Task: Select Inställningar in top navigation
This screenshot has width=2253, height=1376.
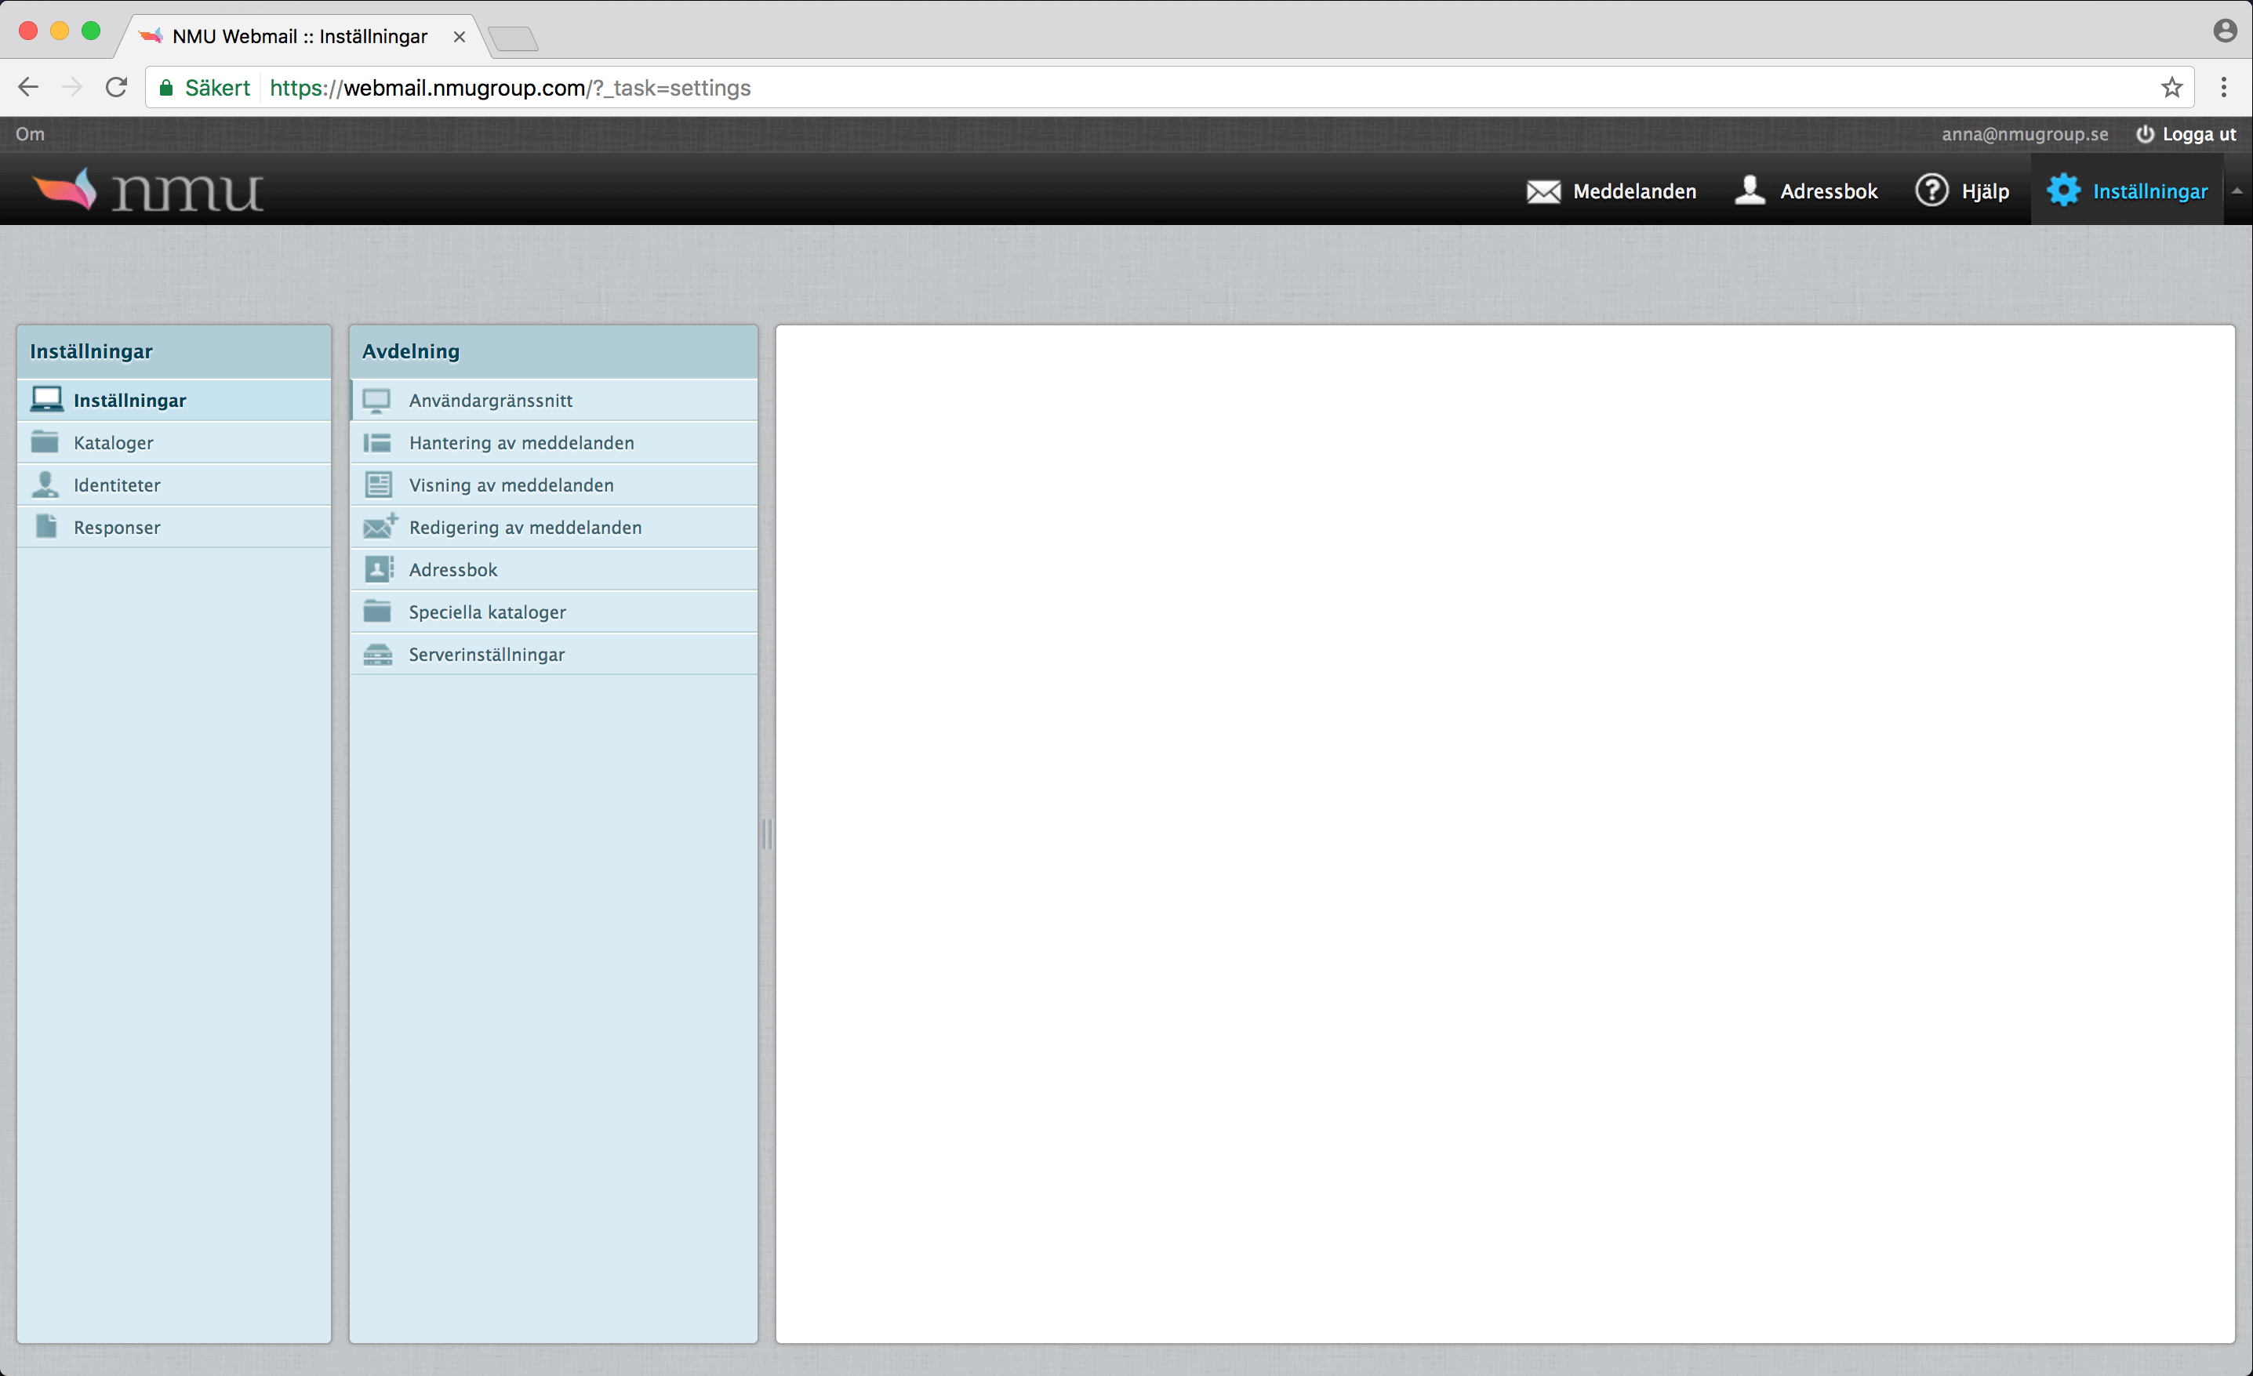Action: pyautogui.click(x=2127, y=191)
